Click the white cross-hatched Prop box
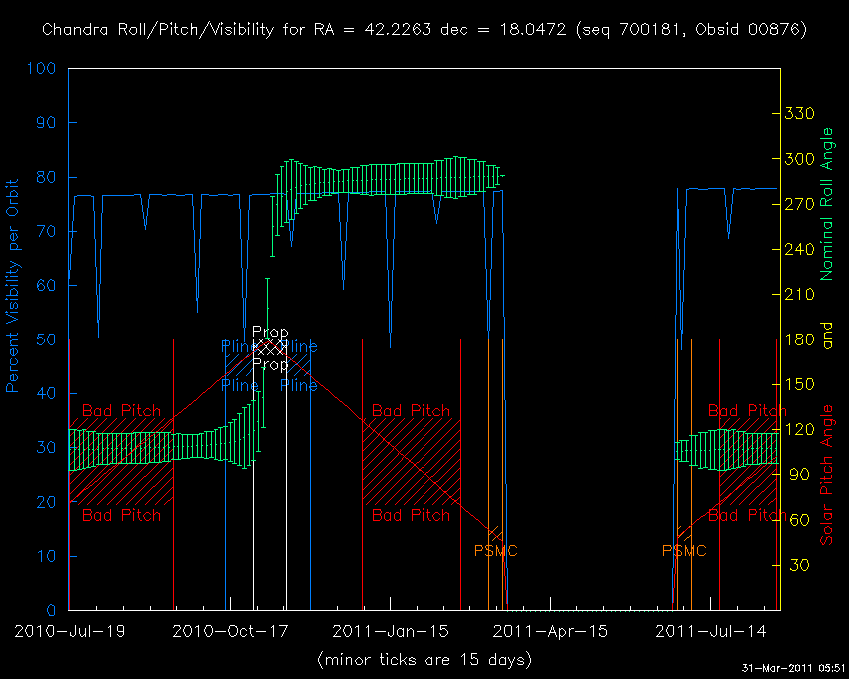 coord(270,347)
